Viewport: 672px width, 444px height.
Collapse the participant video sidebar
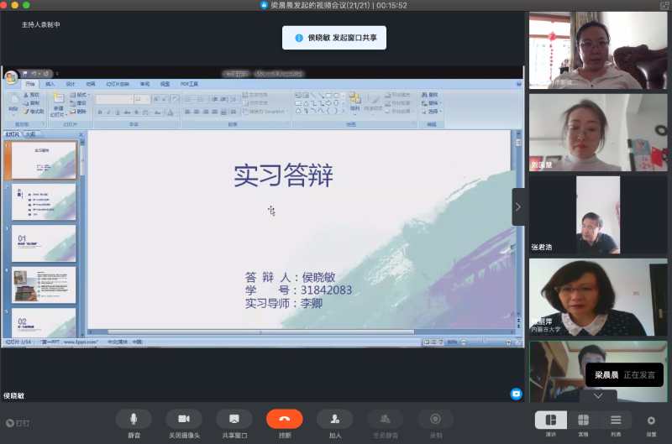pos(518,206)
